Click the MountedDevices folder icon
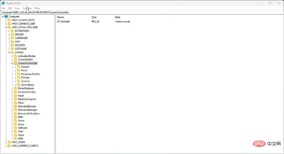The height and width of the screenshot is (154, 284). point(15,106)
